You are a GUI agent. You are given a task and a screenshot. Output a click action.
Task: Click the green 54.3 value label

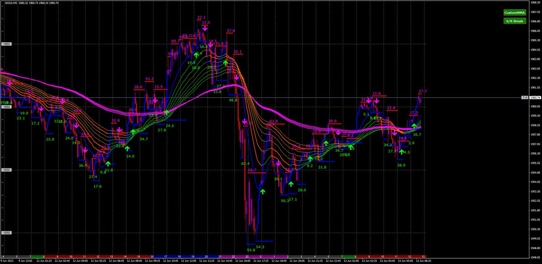(x=260, y=247)
